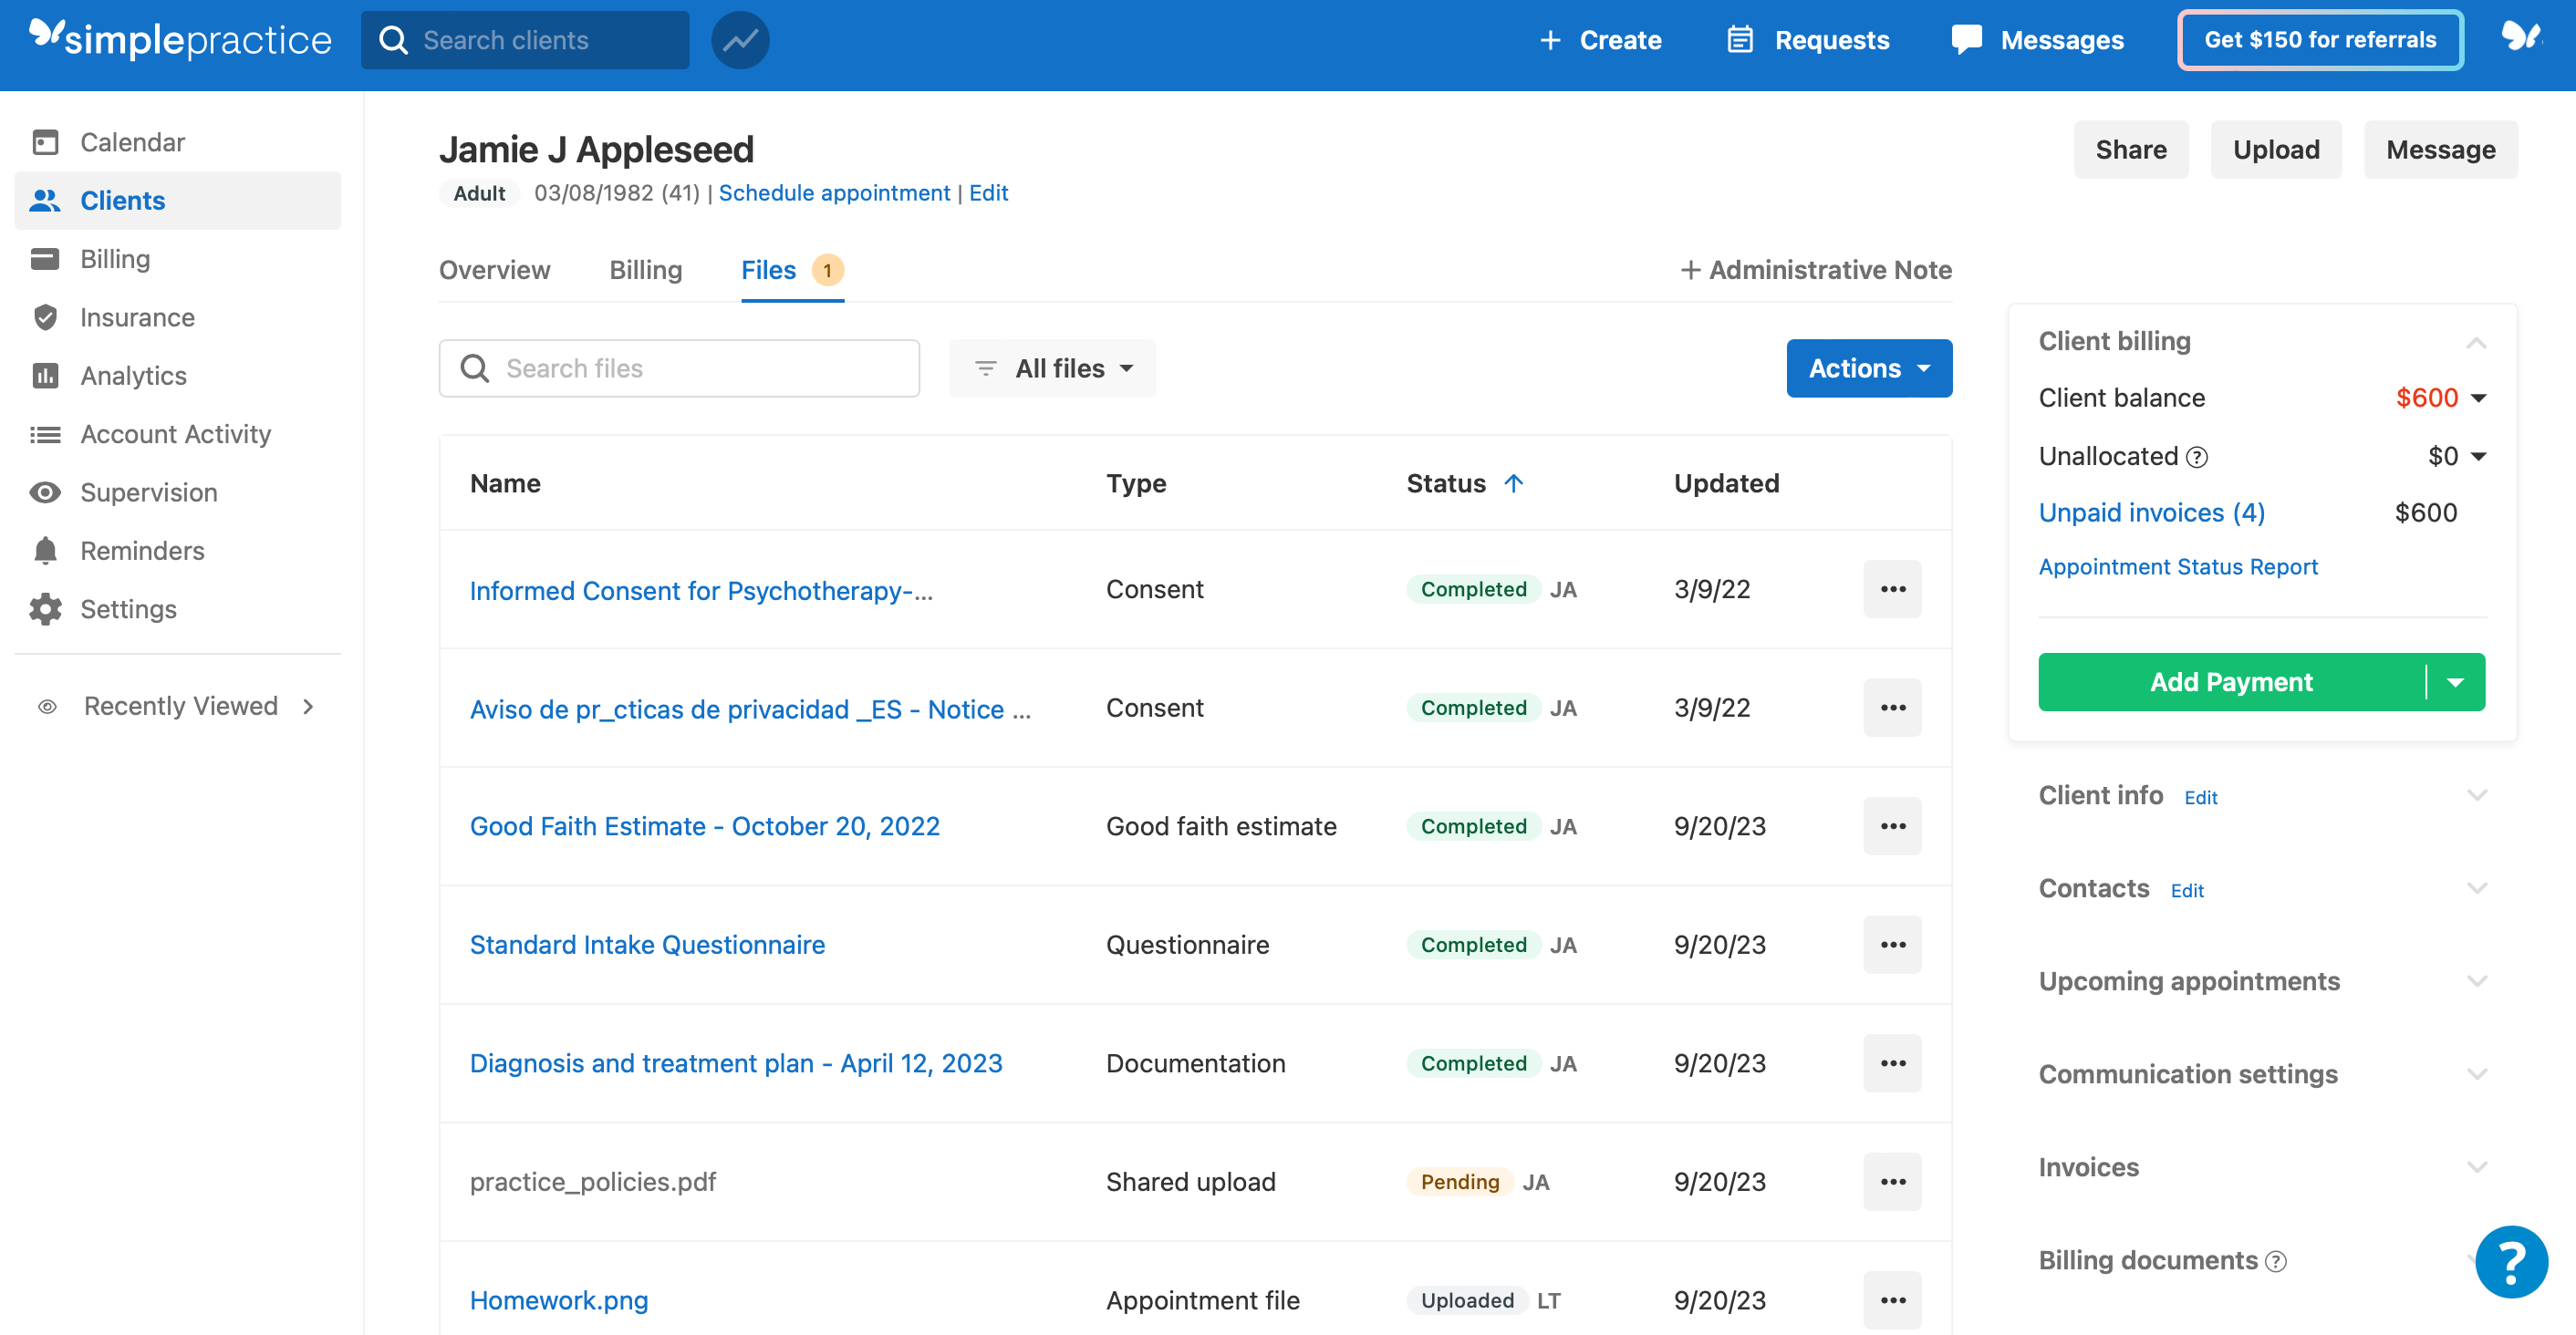Open the actions menu for Homework.png
The width and height of the screenshot is (2576, 1335).
[1892, 1300]
